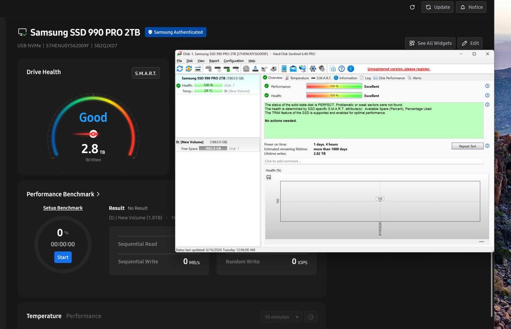Open the View menu

pos(201,61)
